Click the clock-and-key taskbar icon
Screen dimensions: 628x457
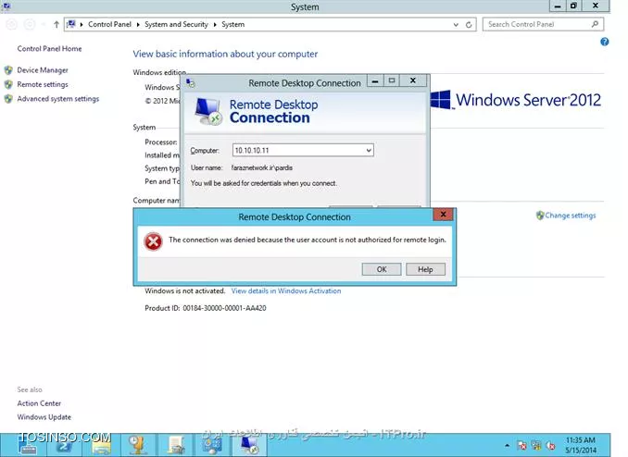click(137, 445)
